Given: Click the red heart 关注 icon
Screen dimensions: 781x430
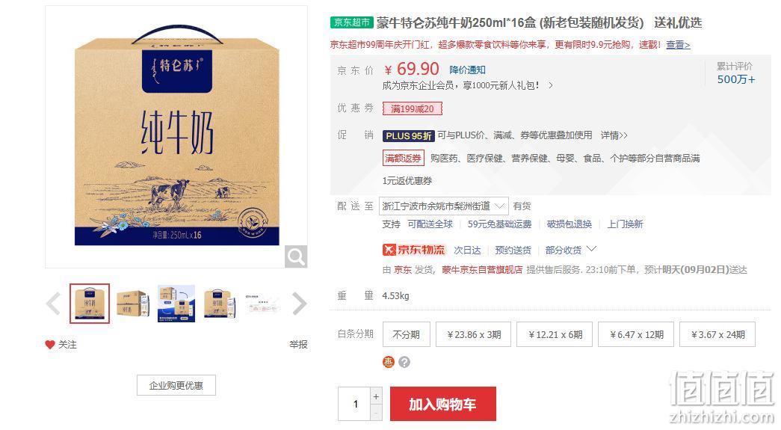Looking at the screenshot, I should point(49,344).
